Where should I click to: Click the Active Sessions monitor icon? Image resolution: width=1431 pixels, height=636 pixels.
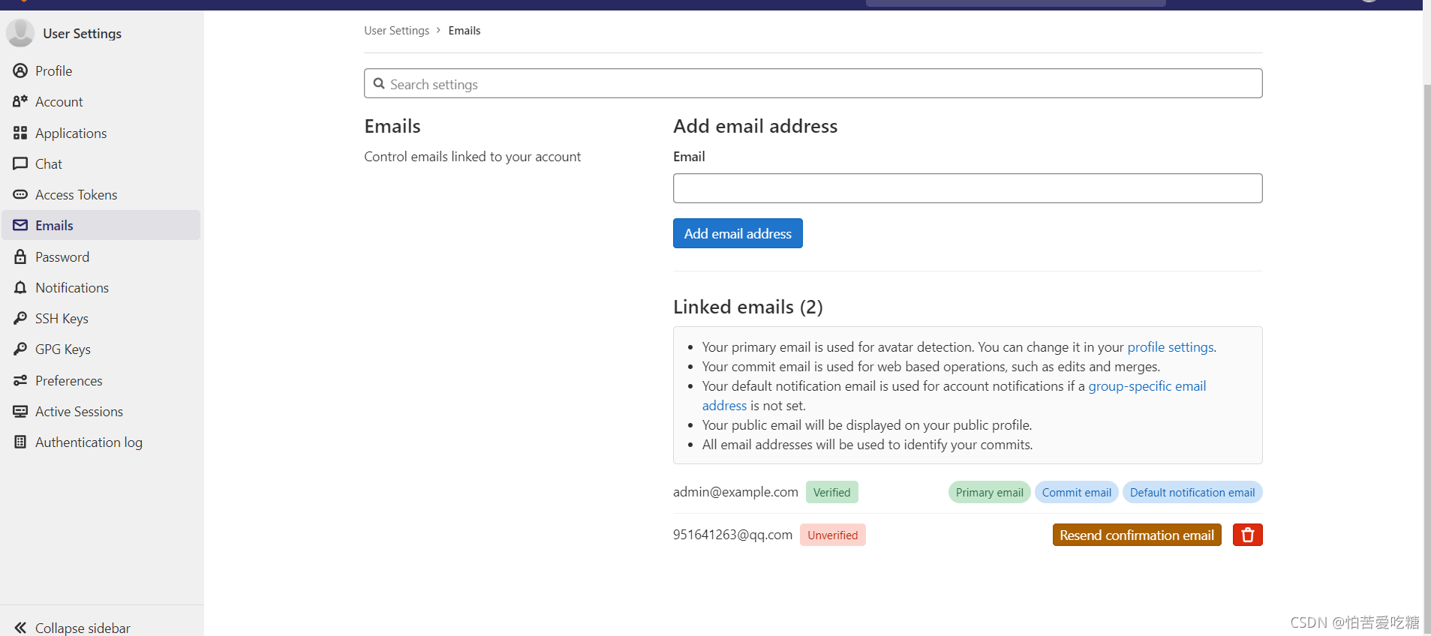(x=20, y=411)
